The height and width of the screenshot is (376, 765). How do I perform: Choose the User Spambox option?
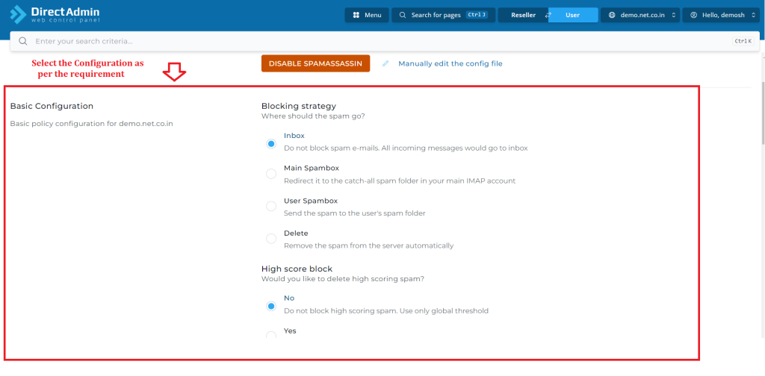click(x=270, y=207)
